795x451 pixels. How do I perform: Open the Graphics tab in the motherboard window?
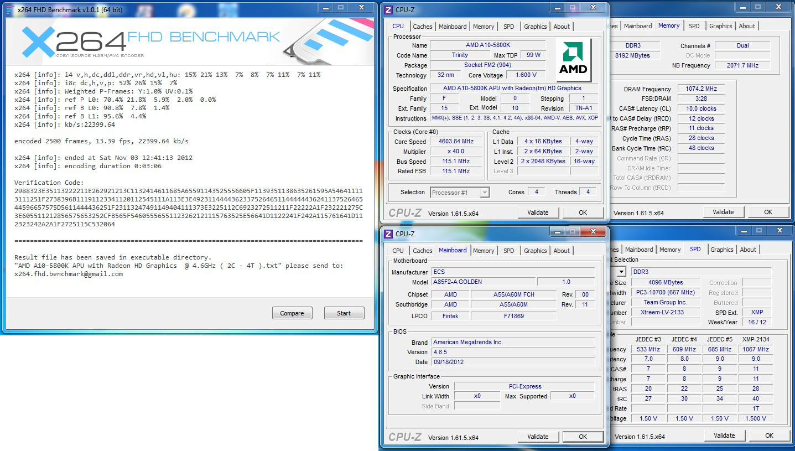(x=535, y=251)
